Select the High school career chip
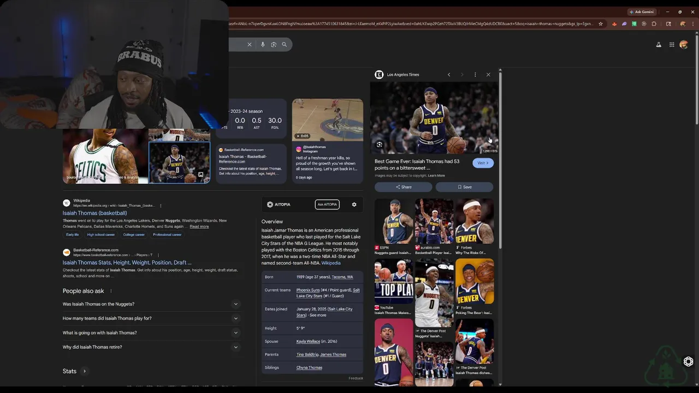This screenshot has width=699, height=393. [101, 235]
